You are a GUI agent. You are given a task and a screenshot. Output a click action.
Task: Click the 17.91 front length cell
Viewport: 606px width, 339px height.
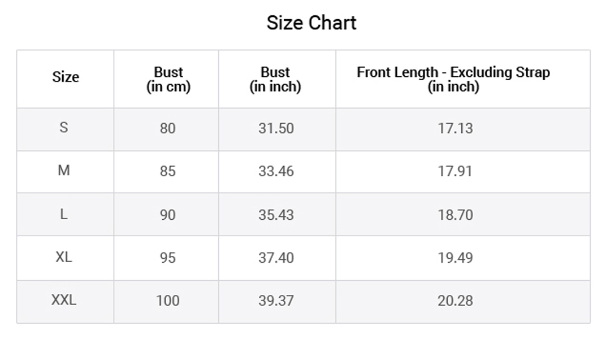click(x=455, y=171)
